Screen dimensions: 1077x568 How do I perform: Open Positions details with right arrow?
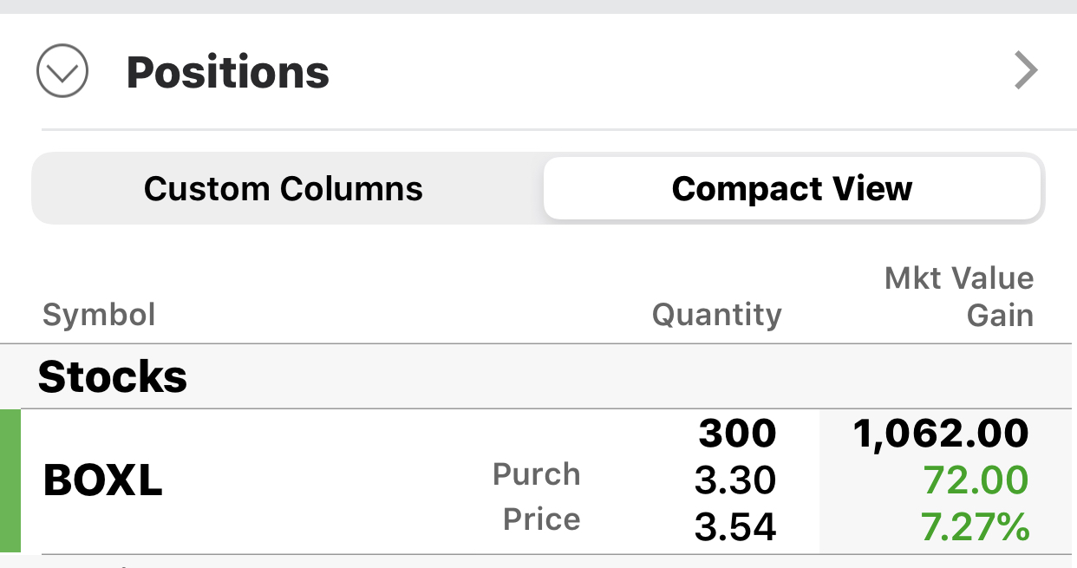[x=1026, y=71]
